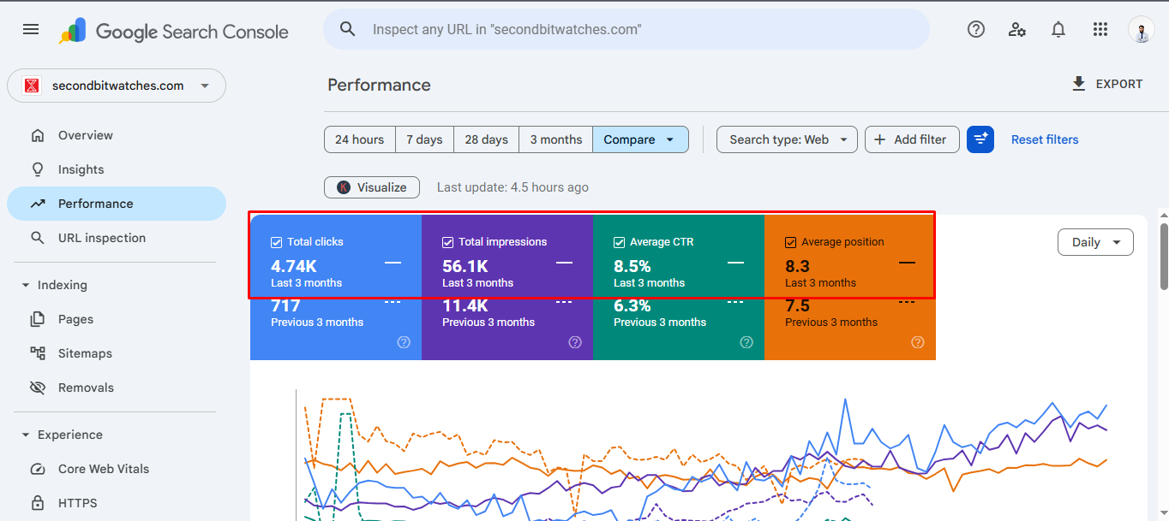1169x521 pixels.
Task: Click the Reset filters link
Action: [x=1045, y=139]
